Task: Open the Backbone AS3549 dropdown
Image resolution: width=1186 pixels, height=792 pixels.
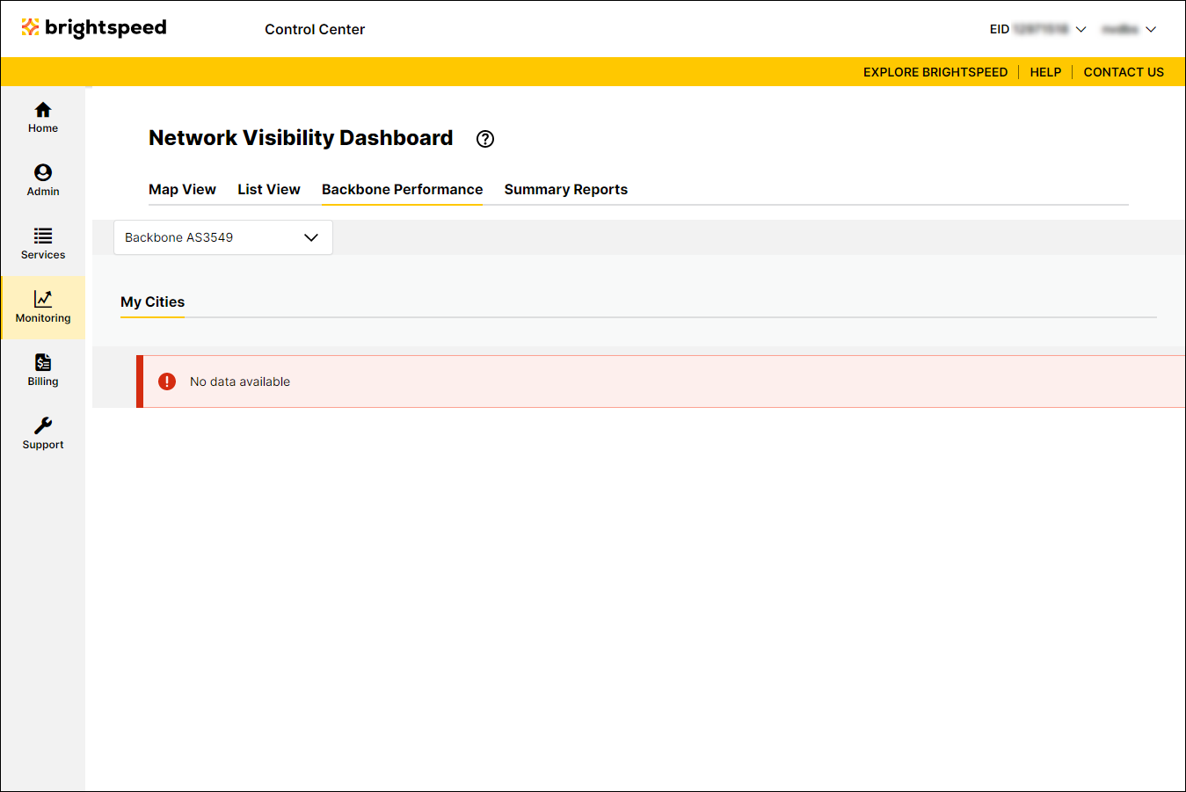Action: click(223, 237)
